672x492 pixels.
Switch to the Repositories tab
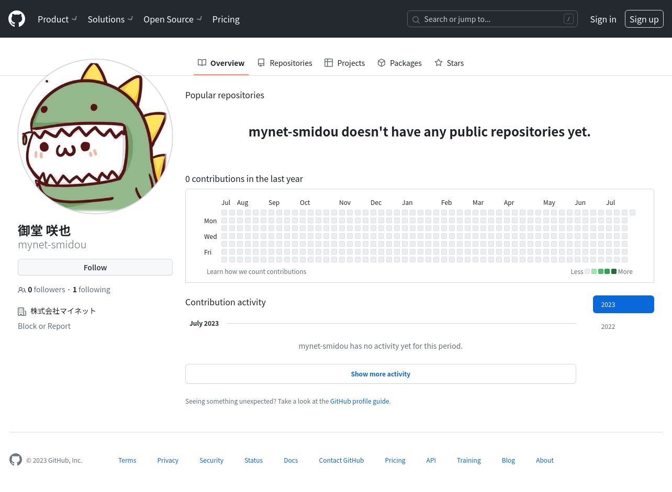tap(285, 63)
